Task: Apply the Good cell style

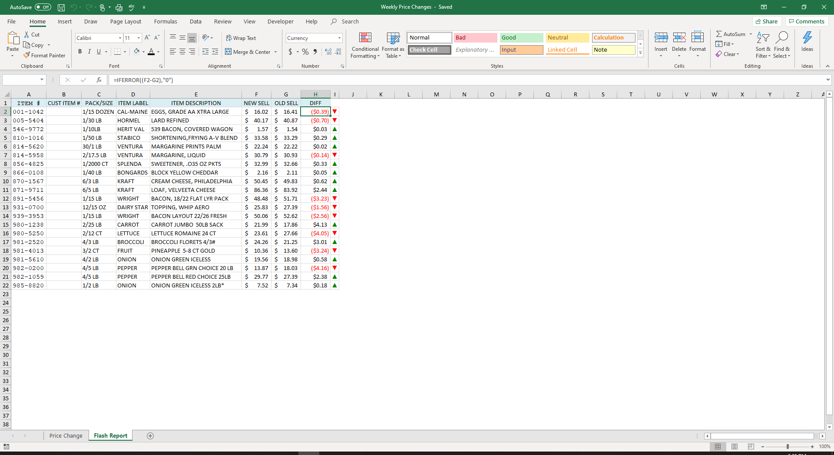Action: click(x=521, y=38)
